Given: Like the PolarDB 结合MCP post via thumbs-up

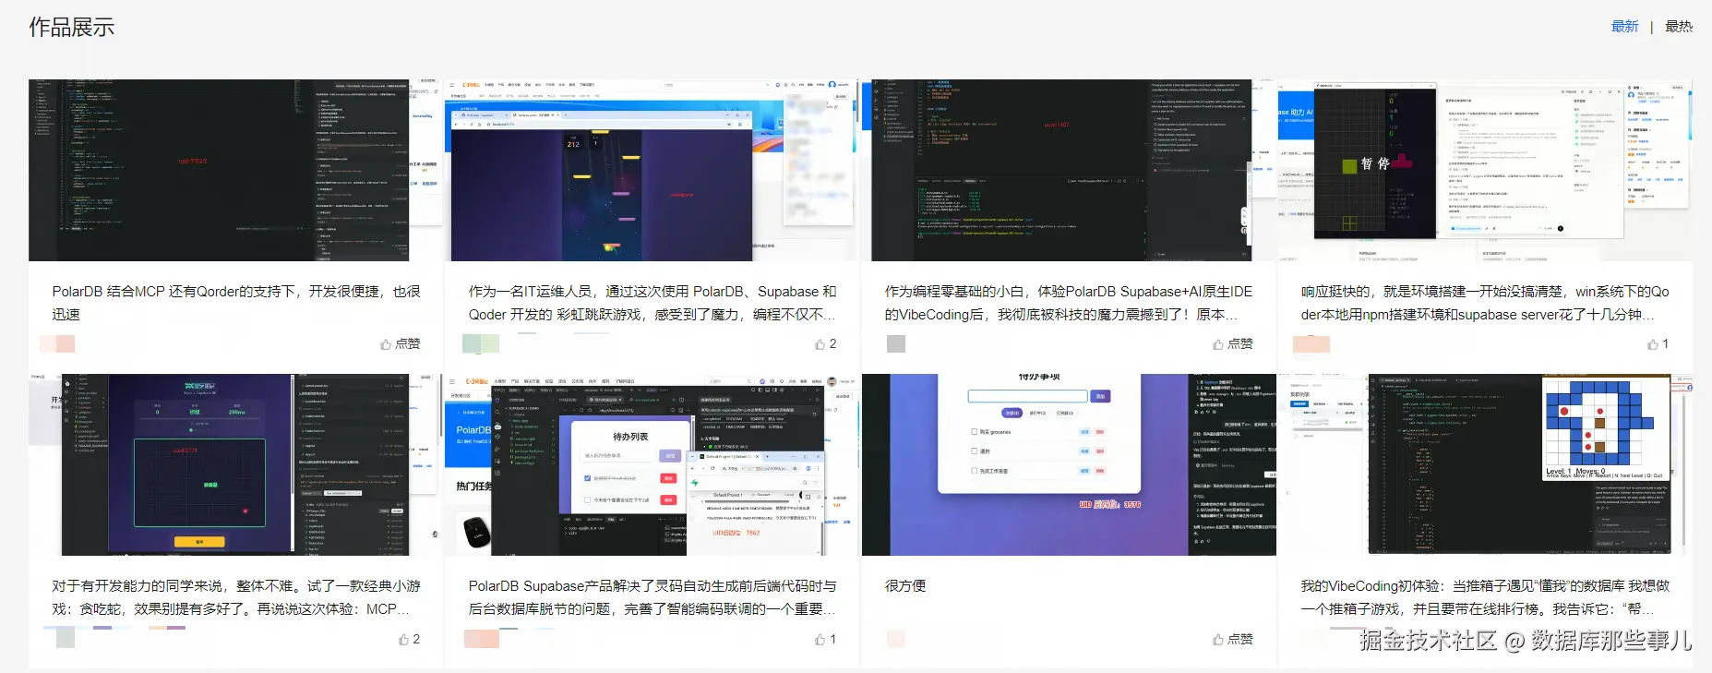Looking at the screenshot, I should (401, 343).
